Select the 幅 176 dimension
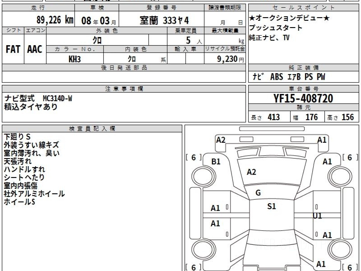The width and height of the screenshot is (361, 271). tap(305, 117)
